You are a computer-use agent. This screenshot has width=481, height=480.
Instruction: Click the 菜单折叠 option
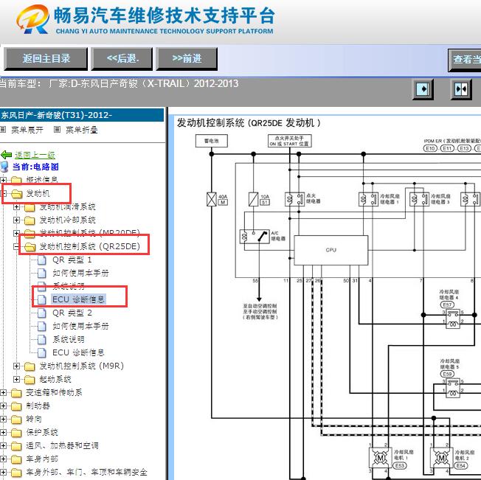coord(82,130)
